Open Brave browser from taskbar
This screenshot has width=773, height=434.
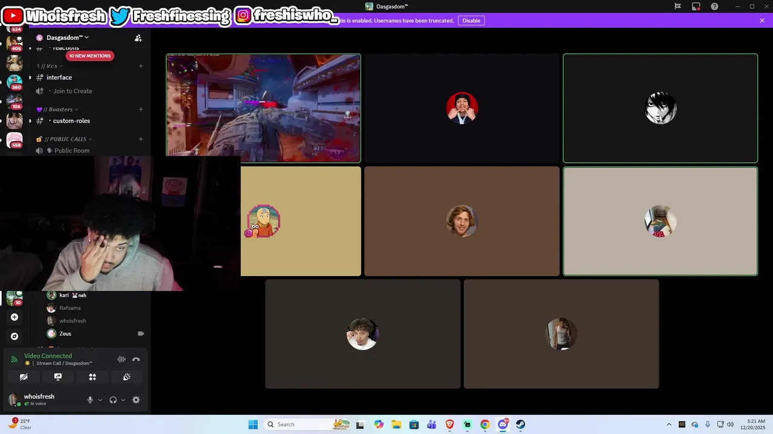click(x=449, y=424)
